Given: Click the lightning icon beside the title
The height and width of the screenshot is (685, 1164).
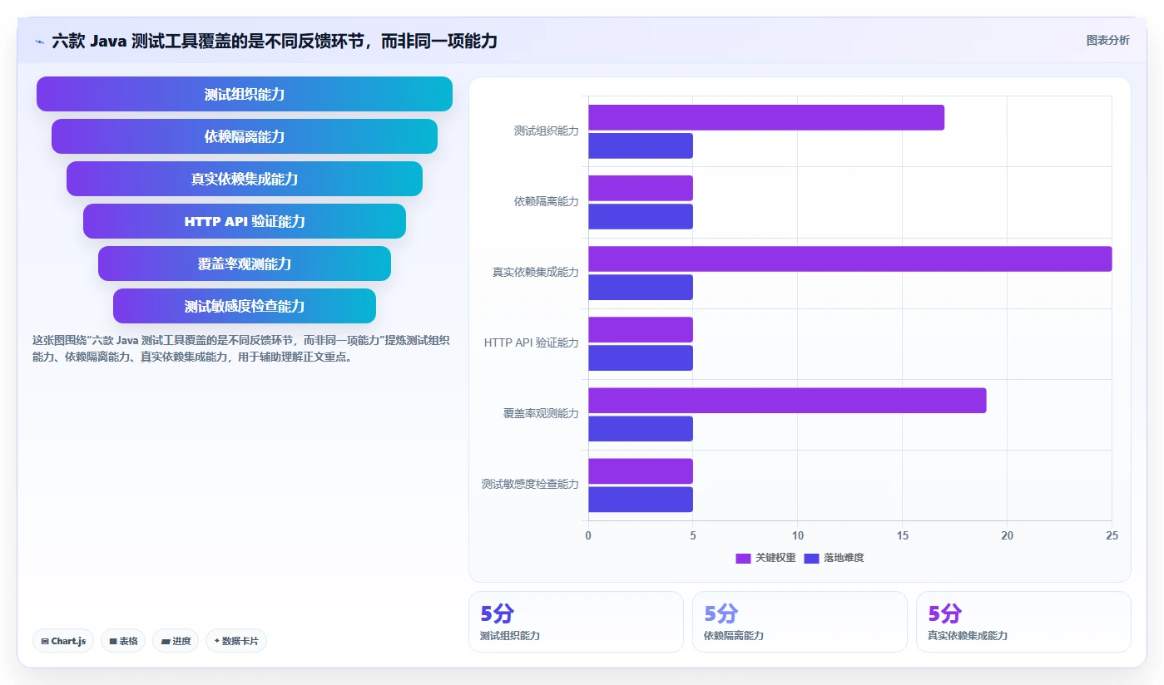Looking at the screenshot, I should (40, 41).
